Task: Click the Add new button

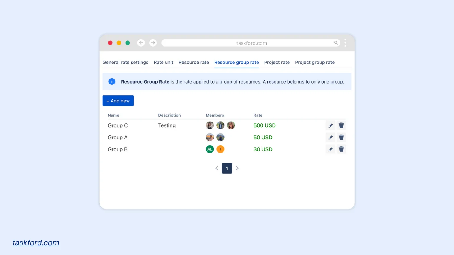Action: (118, 101)
